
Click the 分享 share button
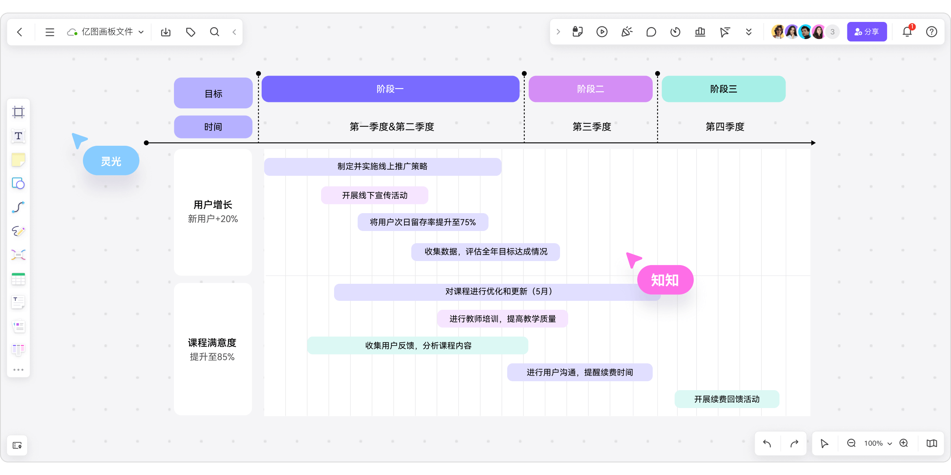point(867,32)
